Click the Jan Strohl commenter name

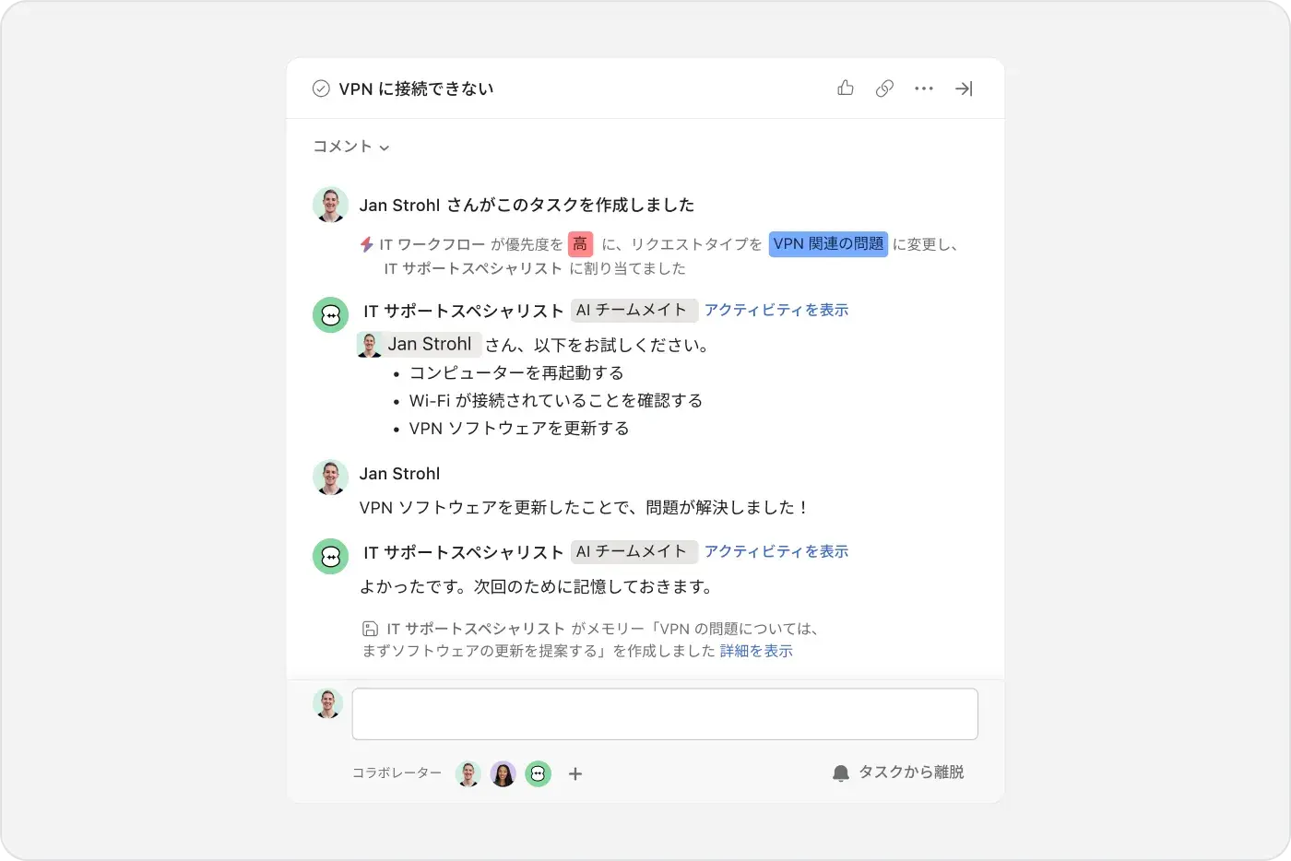tap(399, 474)
